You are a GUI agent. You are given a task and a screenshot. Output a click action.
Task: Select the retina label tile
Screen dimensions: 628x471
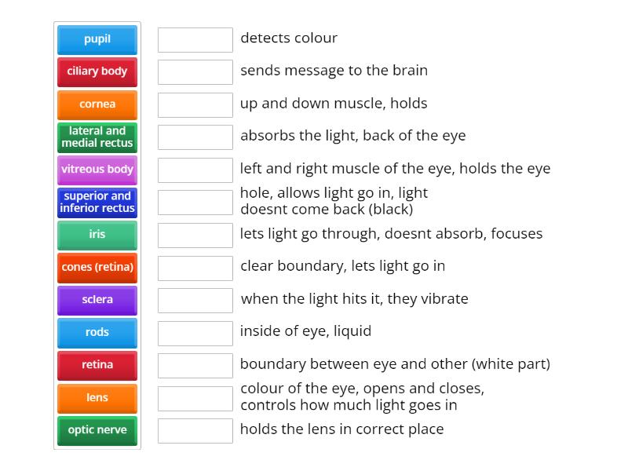(x=97, y=365)
